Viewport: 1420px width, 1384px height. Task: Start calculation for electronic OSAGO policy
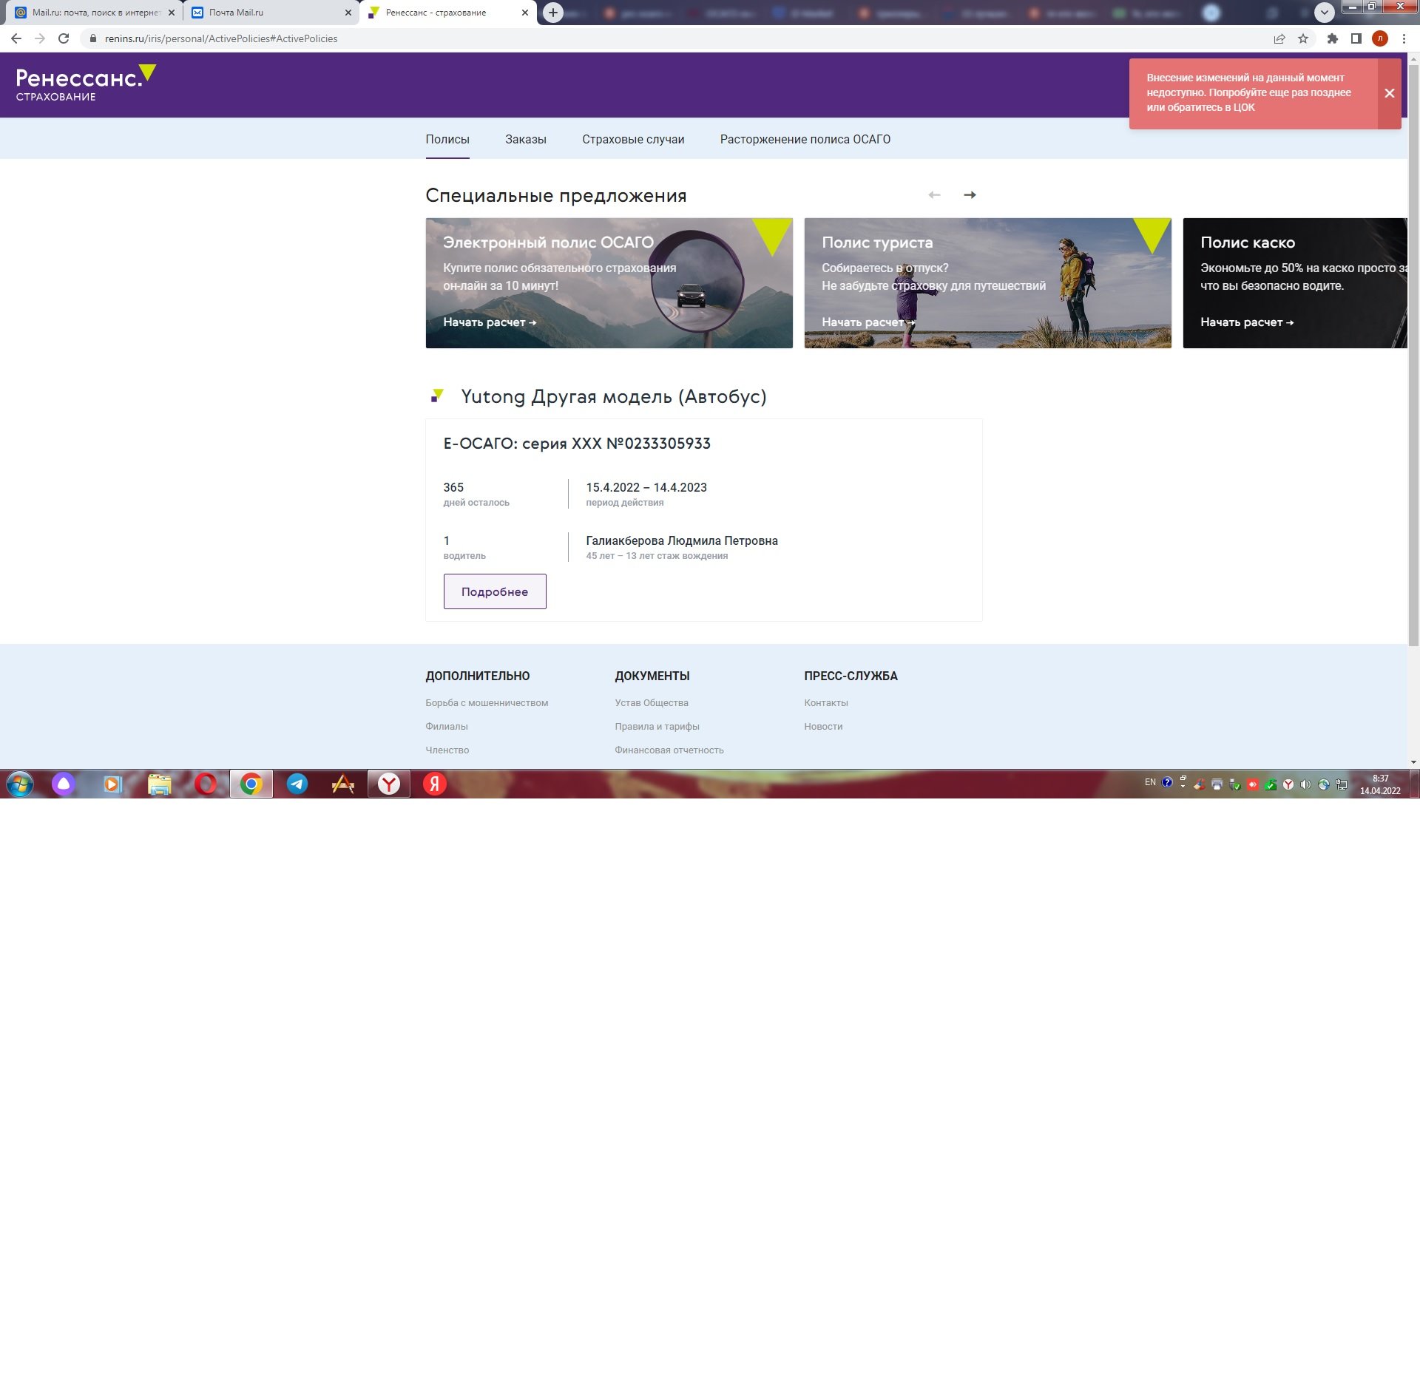click(x=490, y=322)
